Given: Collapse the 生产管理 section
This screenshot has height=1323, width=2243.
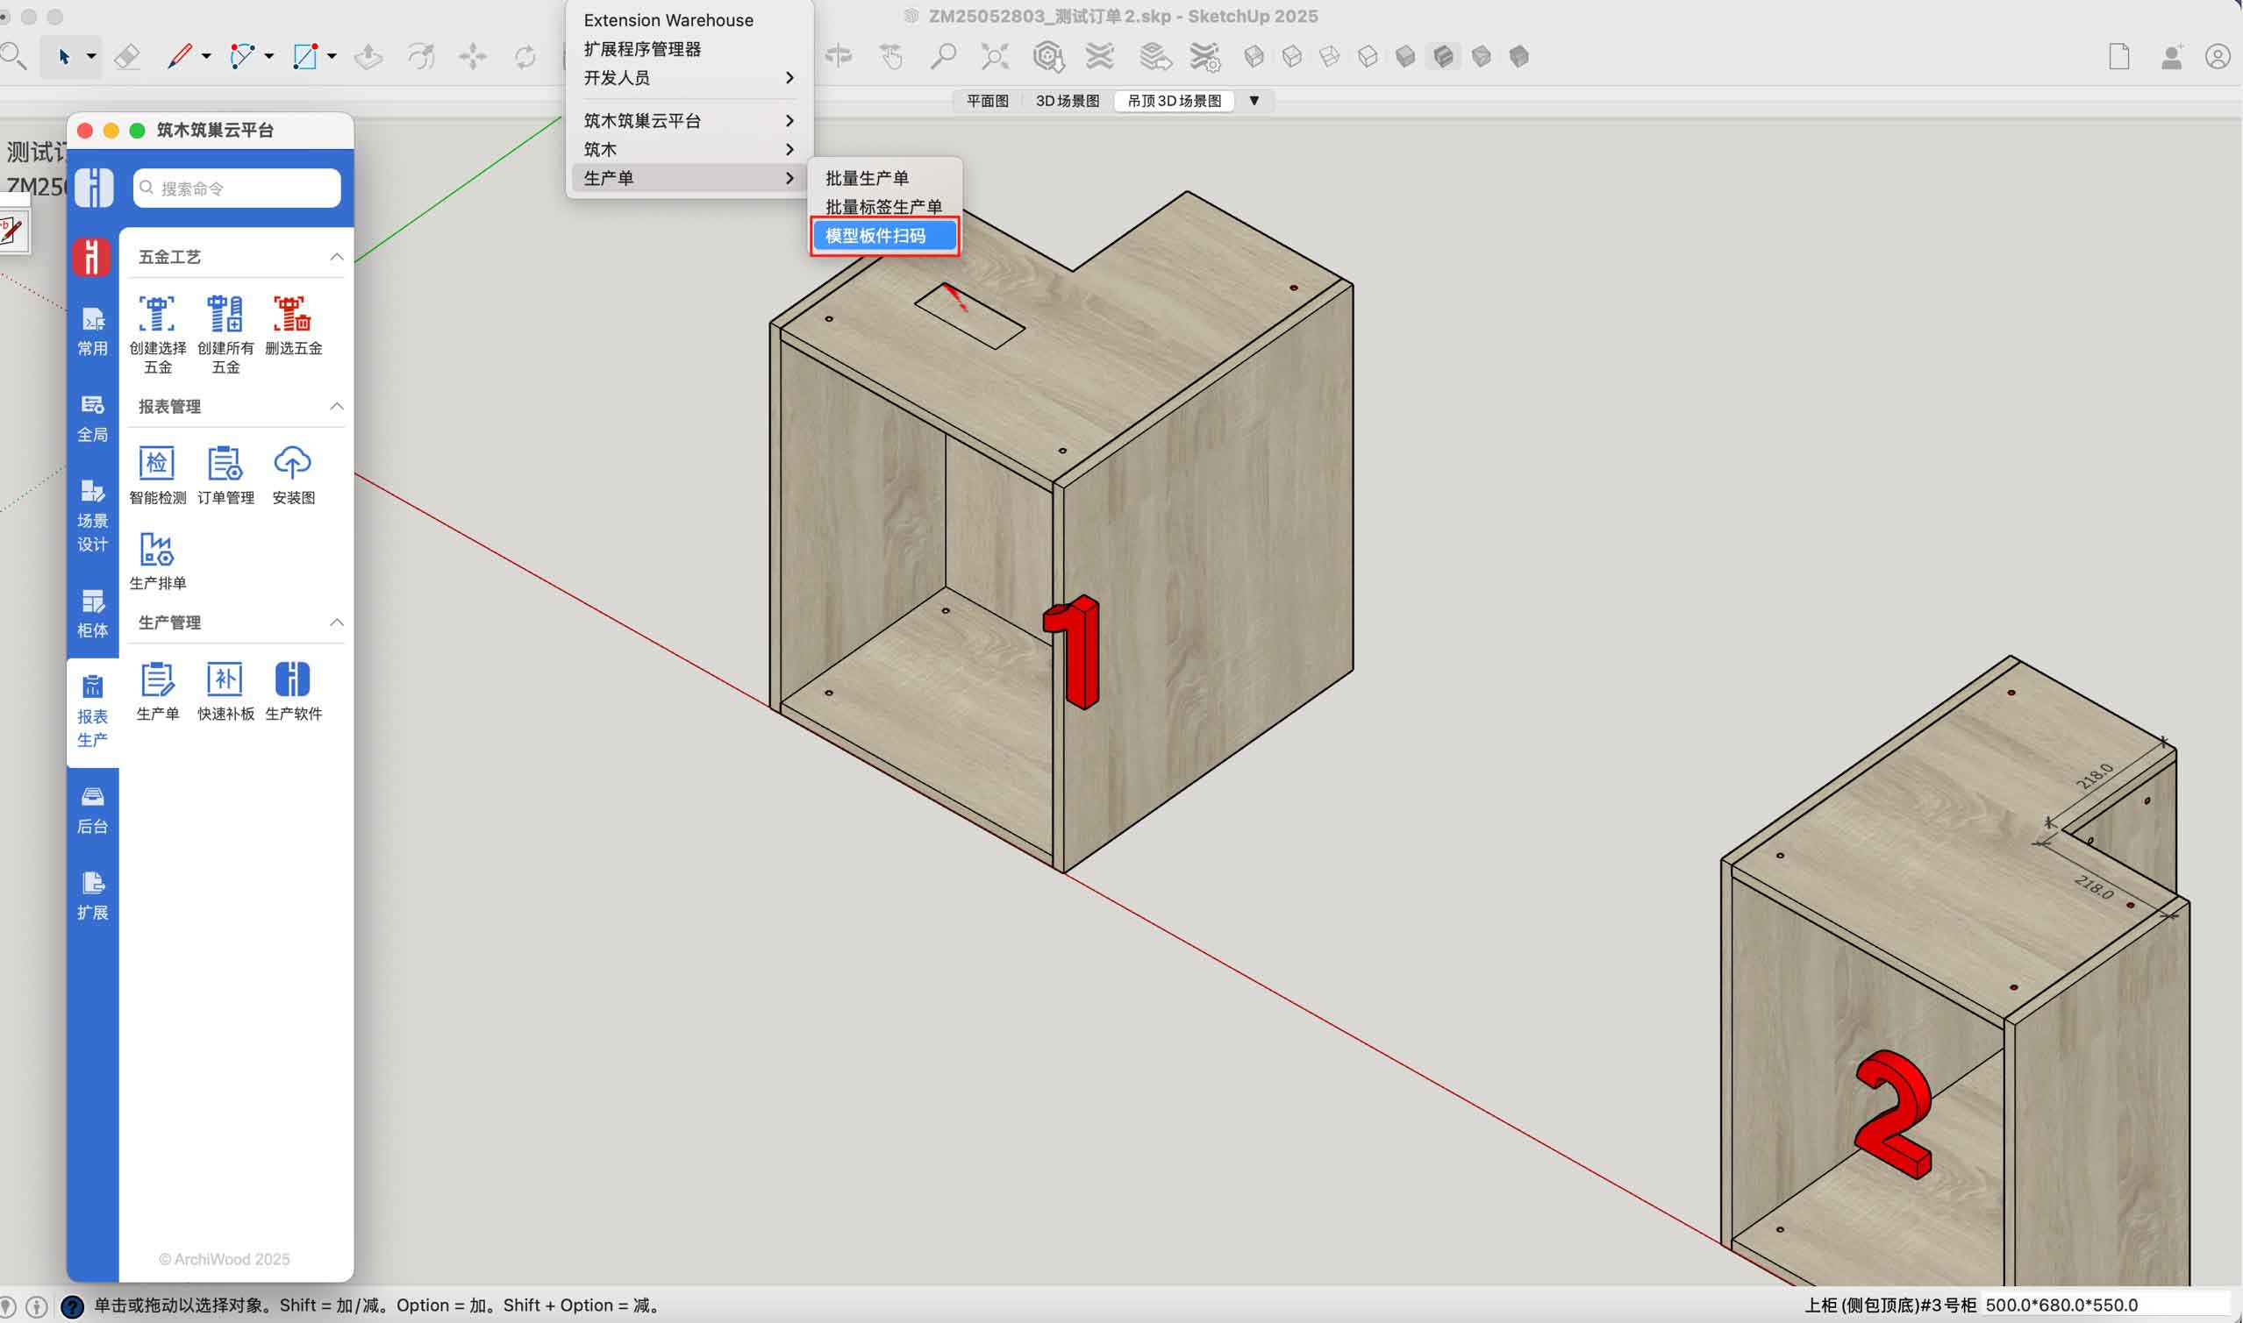Looking at the screenshot, I should point(336,622).
